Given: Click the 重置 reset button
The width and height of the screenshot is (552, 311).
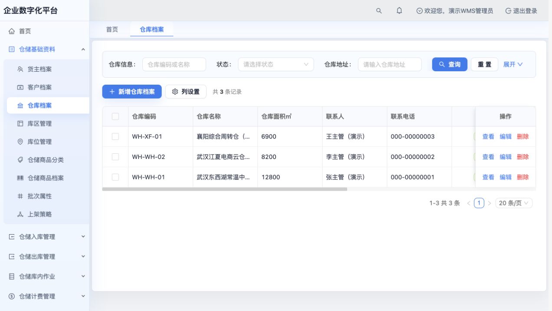Looking at the screenshot, I should pos(485,64).
